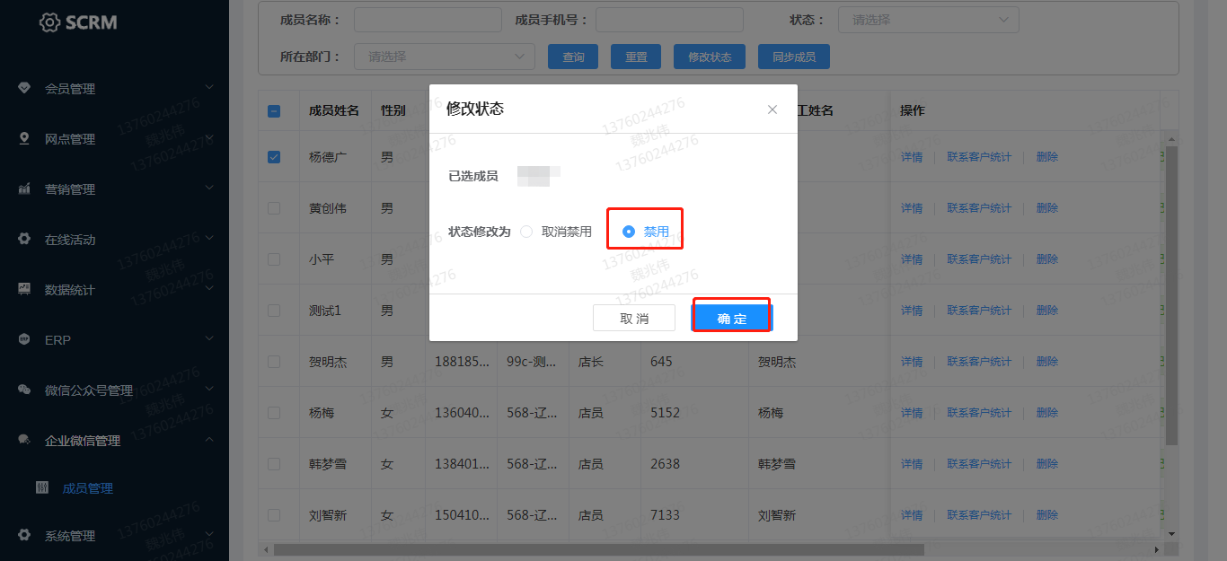
Task: Confirm with the 确定 button
Action: pyautogui.click(x=732, y=319)
